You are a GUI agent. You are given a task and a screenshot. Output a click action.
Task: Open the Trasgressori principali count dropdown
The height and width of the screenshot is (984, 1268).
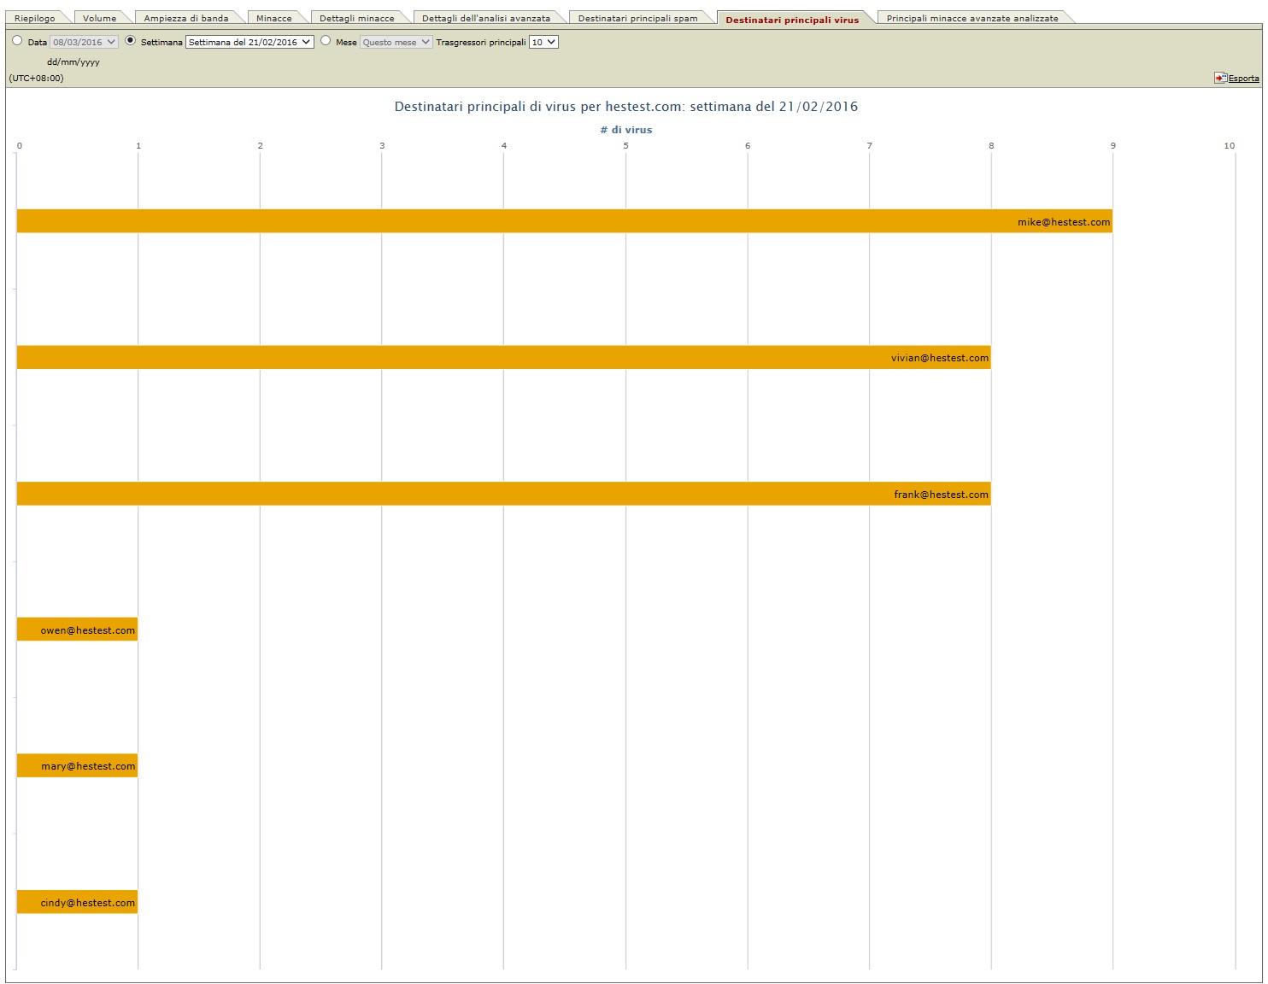543,42
